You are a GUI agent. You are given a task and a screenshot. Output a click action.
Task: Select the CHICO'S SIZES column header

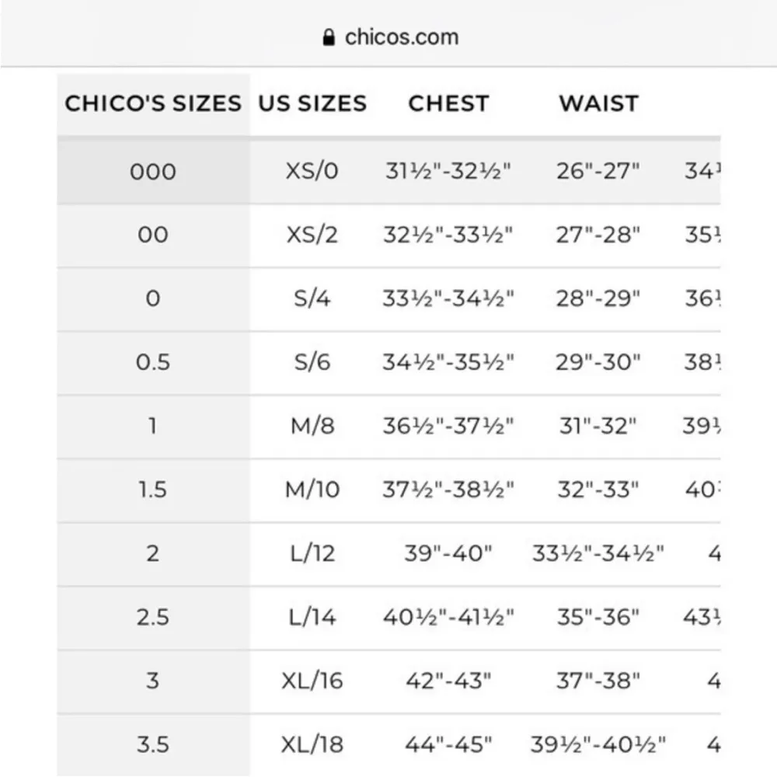point(153,103)
